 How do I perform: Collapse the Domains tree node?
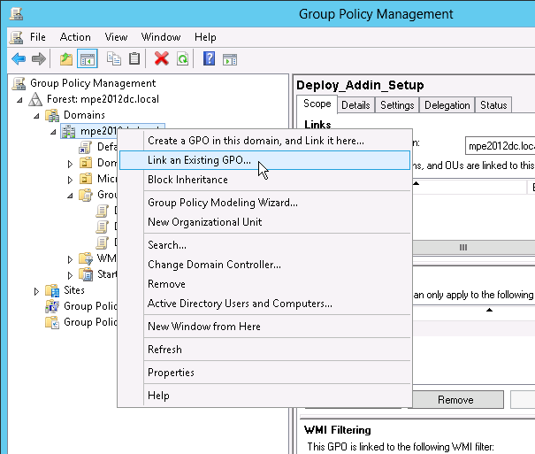pyautogui.click(x=36, y=115)
